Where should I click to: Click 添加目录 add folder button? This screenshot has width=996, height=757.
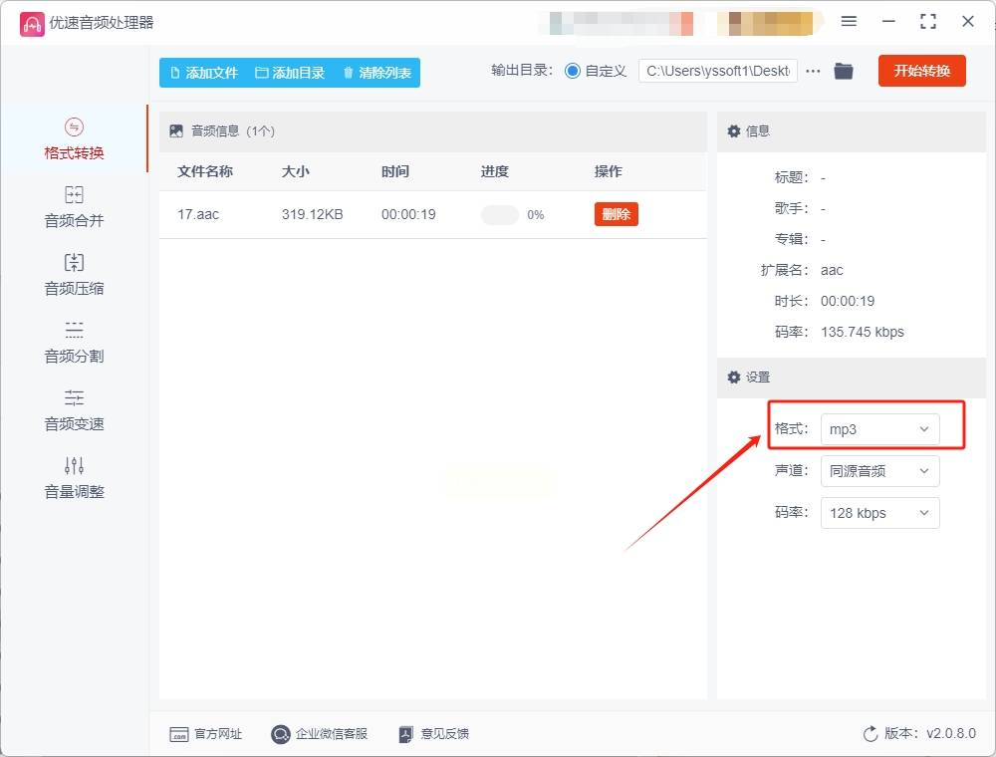point(290,73)
